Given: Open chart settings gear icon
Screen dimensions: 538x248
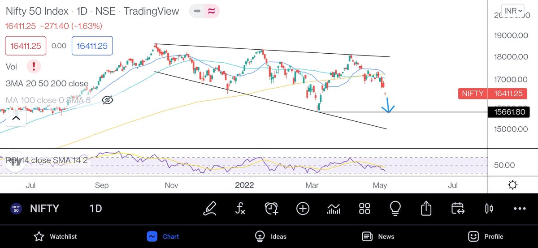Looking at the screenshot, I should click(x=513, y=185).
